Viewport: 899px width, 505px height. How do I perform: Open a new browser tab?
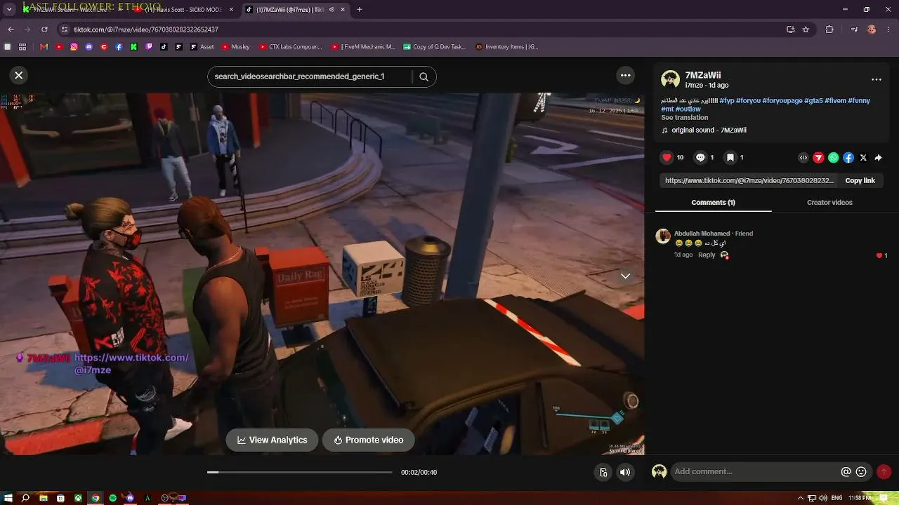coord(360,10)
